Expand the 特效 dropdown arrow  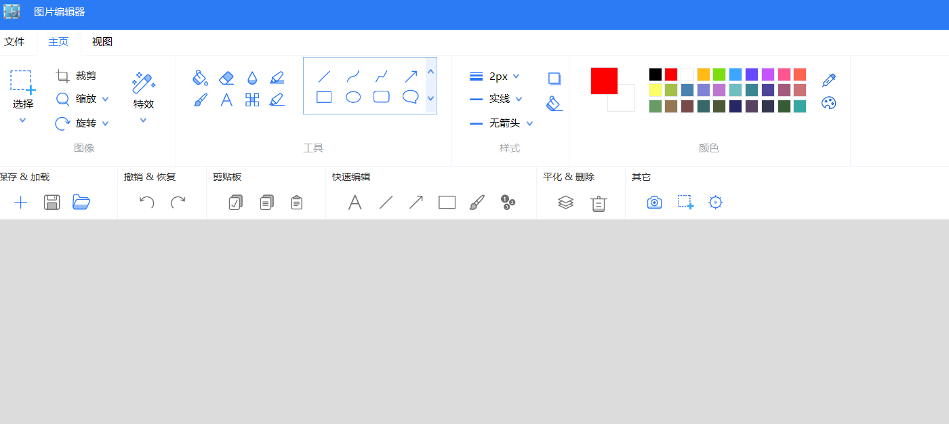[x=143, y=120]
